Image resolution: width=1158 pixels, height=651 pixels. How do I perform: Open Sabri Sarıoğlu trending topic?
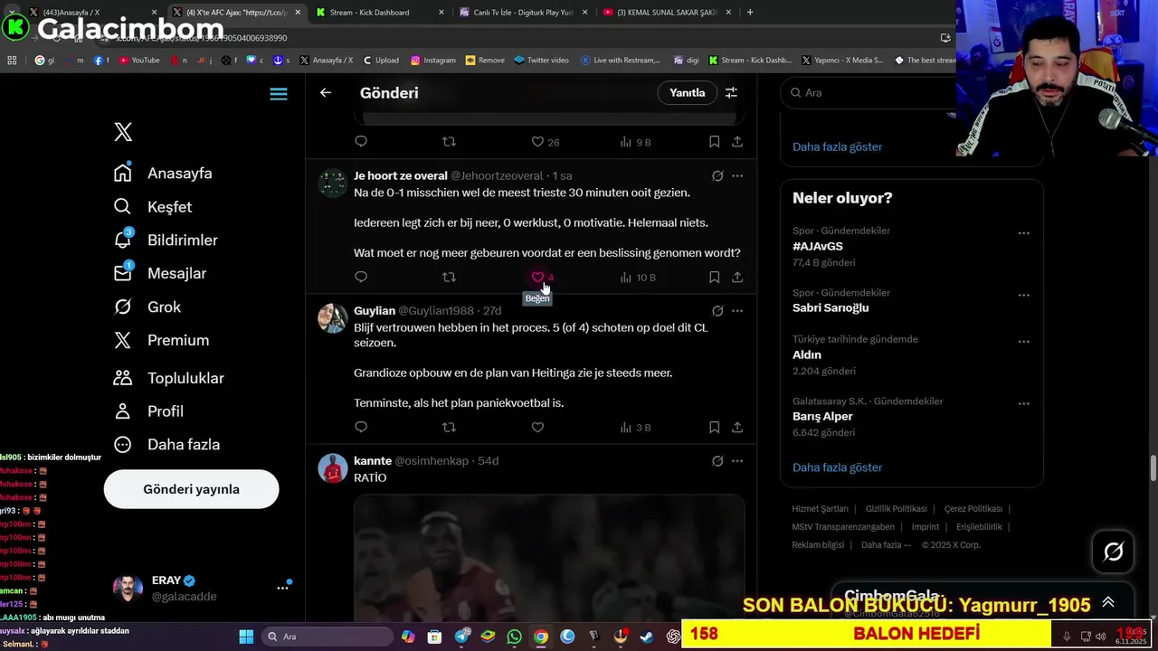click(x=831, y=307)
